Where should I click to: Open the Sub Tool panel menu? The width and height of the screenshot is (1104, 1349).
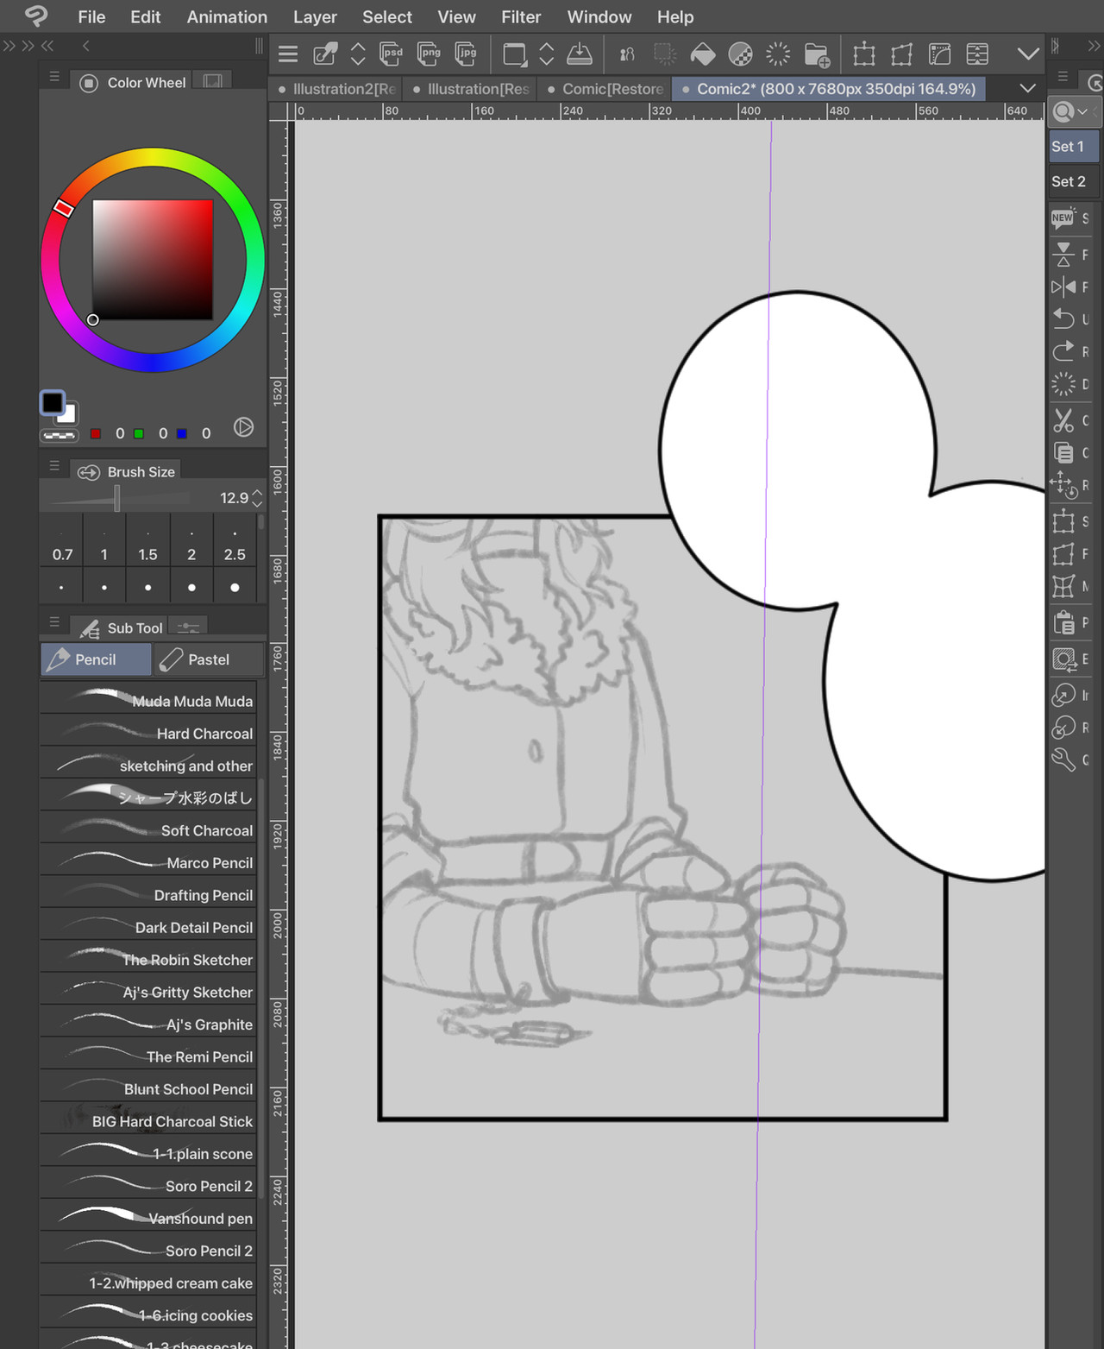[54, 621]
